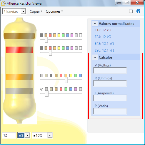The width and height of the screenshot is (145, 145).
Task: Click the no-tolerance band symbol
Action: point(41,89)
